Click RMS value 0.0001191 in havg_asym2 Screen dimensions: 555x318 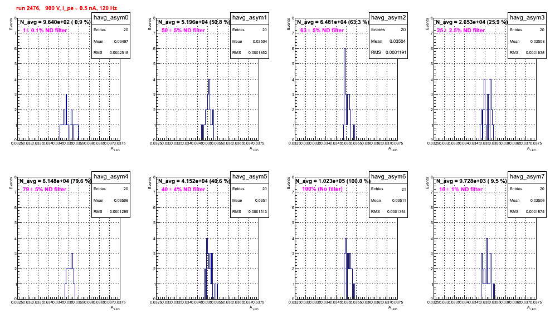[396, 52]
